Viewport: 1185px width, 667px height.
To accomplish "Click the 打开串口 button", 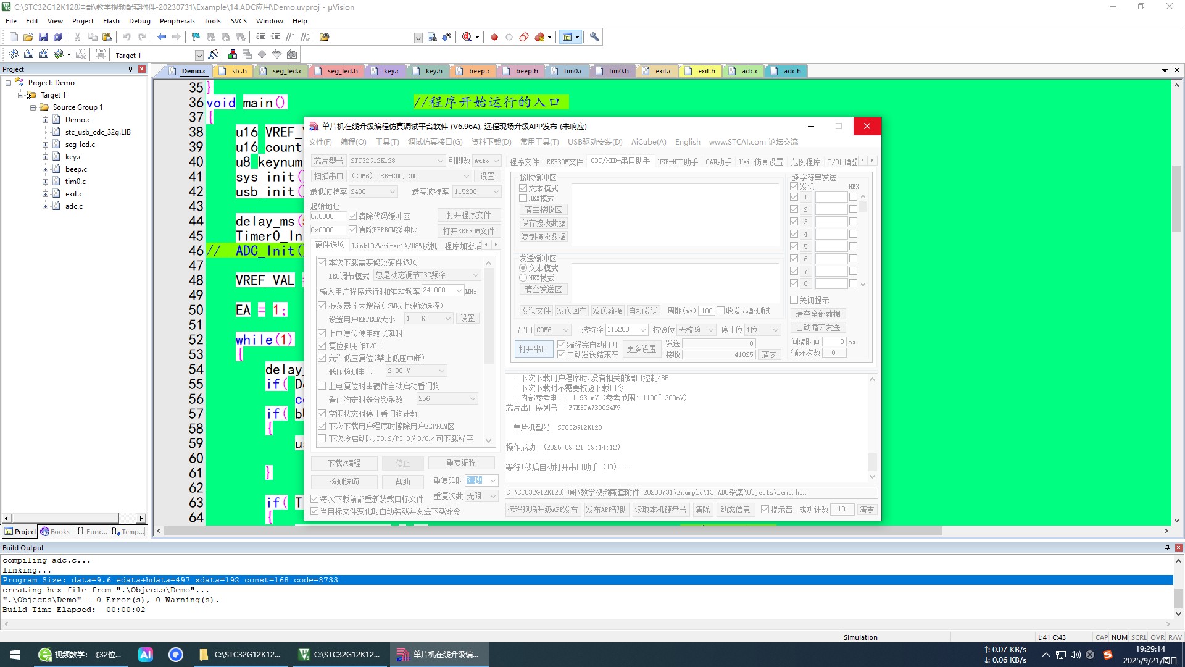I will click(x=533, y=349).
